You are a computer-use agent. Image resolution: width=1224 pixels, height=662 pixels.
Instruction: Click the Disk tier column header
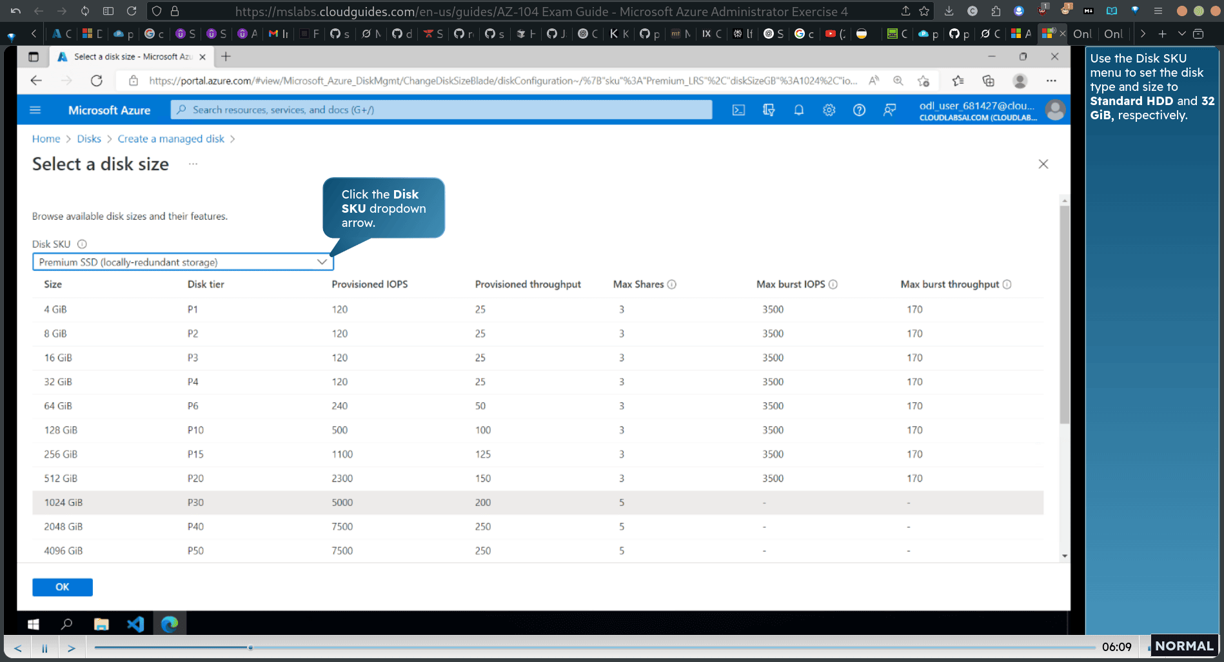click(x=206, y=284)
